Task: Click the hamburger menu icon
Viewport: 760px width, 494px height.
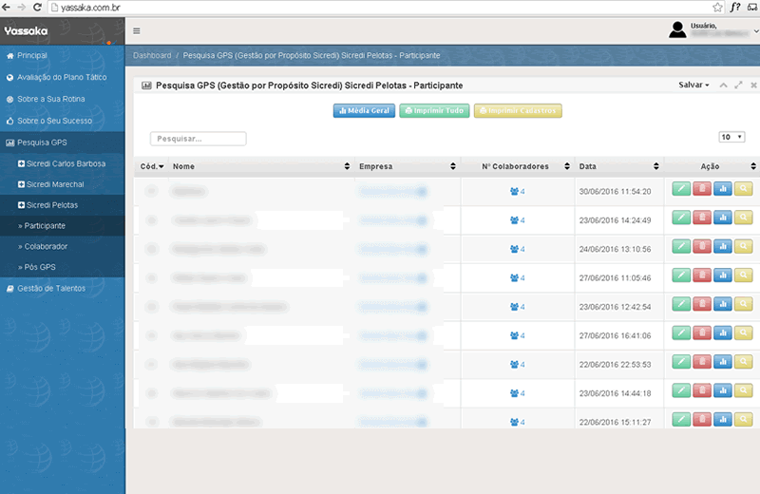Action: [137, 31]
